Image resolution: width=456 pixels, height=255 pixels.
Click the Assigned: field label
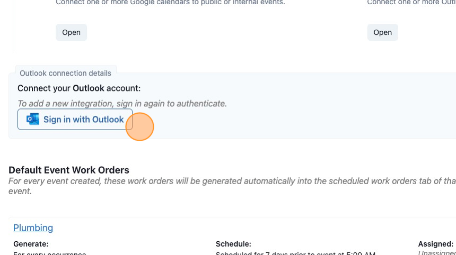[436, 244]
